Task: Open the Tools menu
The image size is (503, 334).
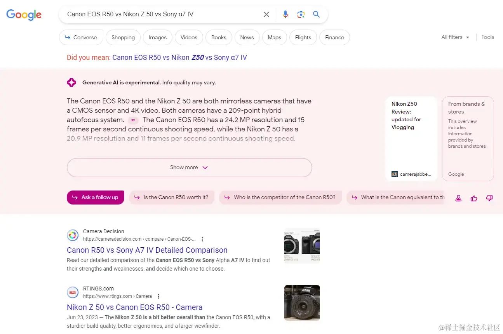Action: coord(487,37)
